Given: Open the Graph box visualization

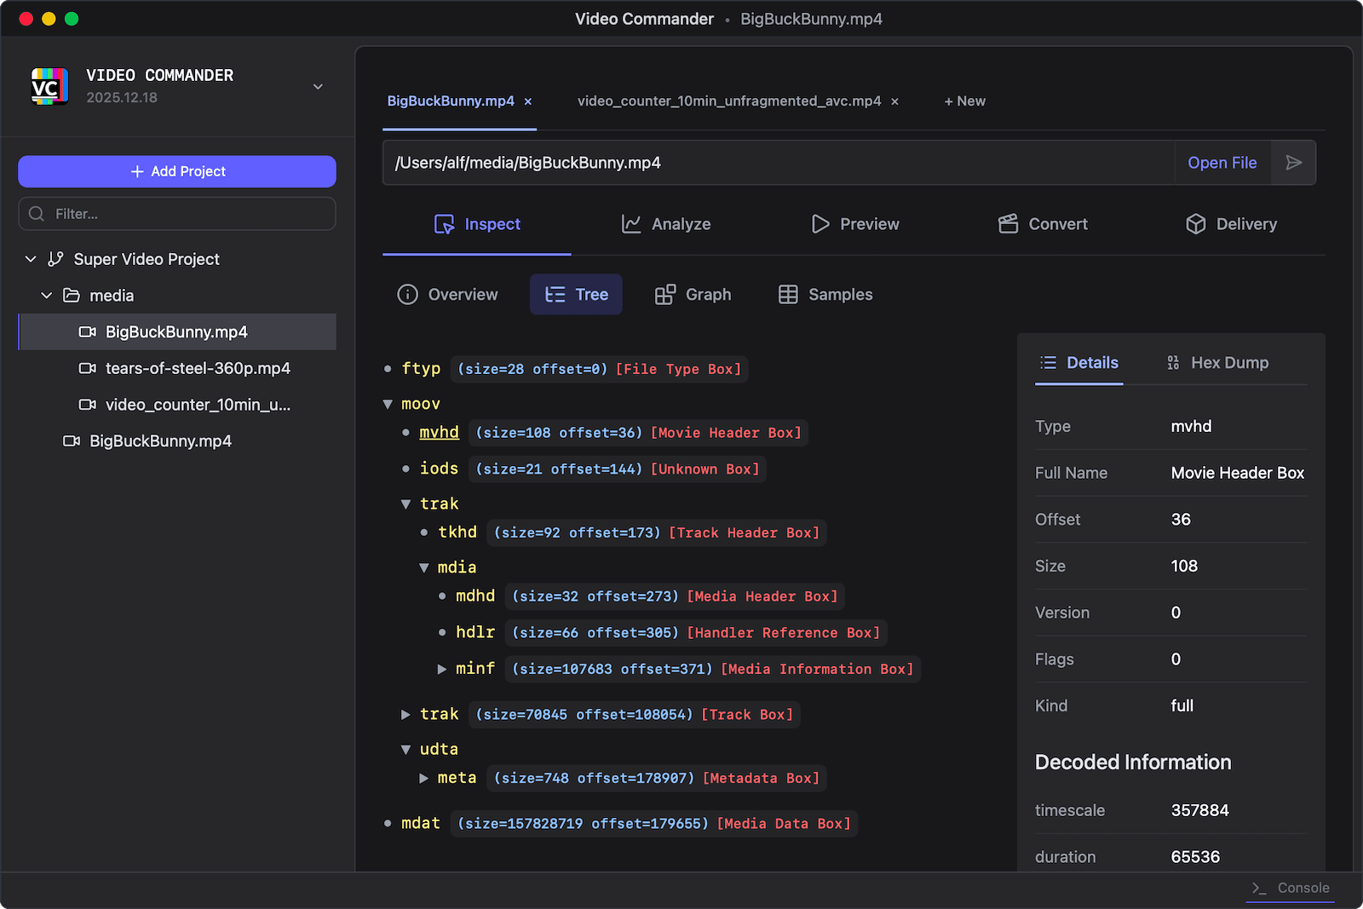Looking at the screenshot, I should pyautogui.click(x=693, y=294).
